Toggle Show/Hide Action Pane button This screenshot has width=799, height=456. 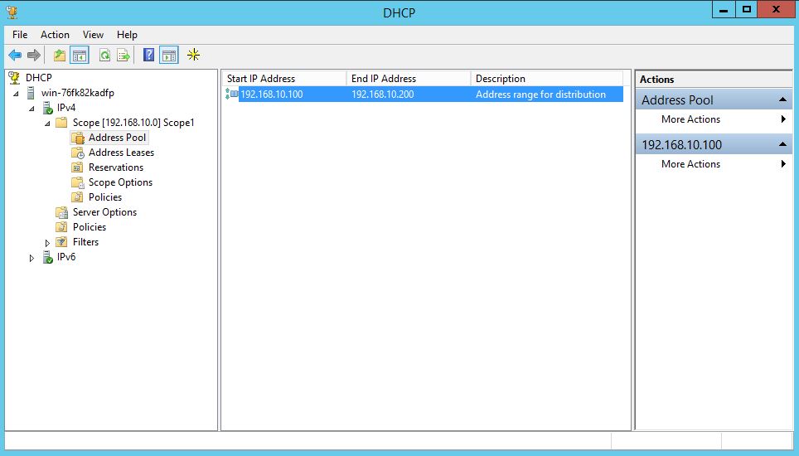coord(168,56)
